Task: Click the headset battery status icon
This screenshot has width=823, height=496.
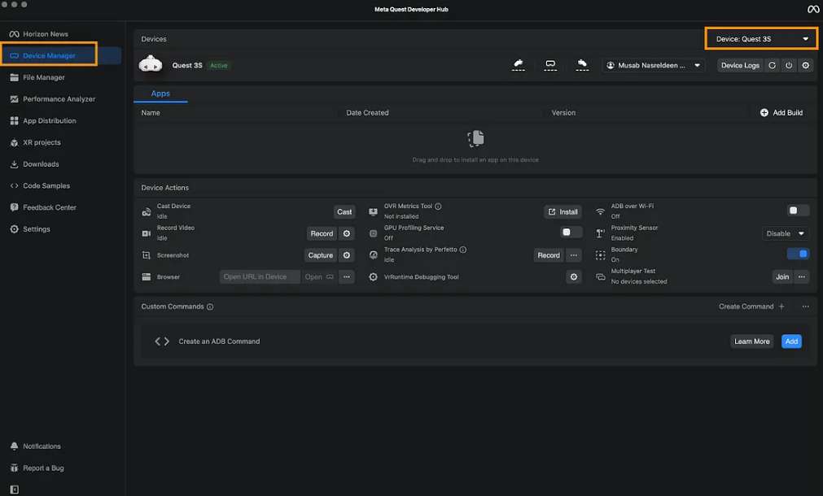Action: click(550, 65)
